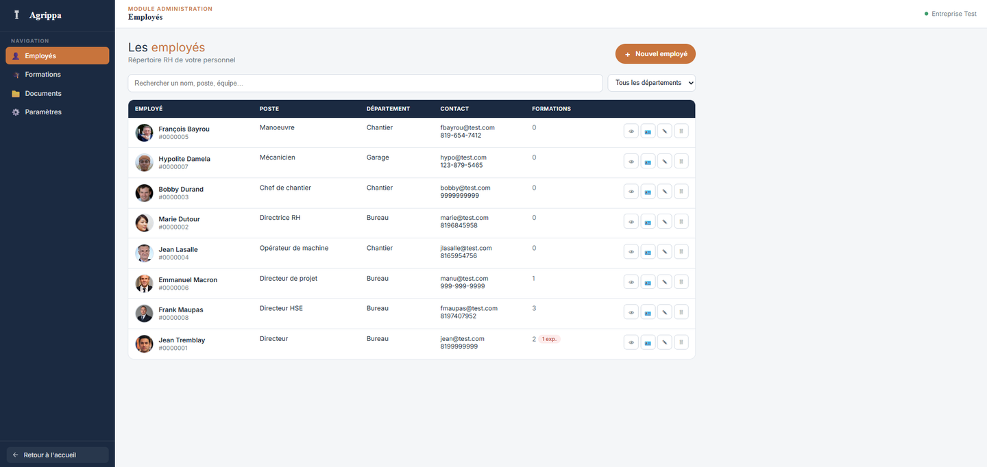Open the ID card icon for Jean Tremblay
This screenshot has width=987, height=467.
tap(648, 342)
